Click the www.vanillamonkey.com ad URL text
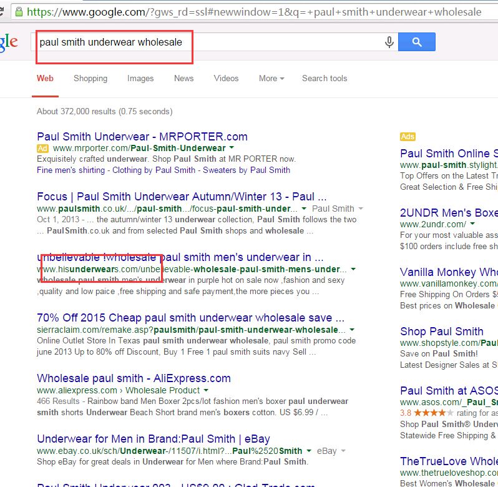The width and height of the screenshot is (498, 487). (449, 283)
